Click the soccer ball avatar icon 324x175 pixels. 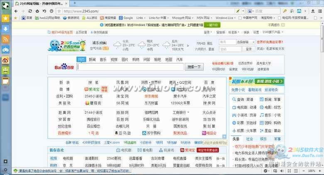[x=5, y=6]
